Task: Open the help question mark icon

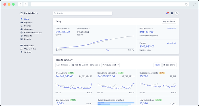Action: tap(172, 13)
